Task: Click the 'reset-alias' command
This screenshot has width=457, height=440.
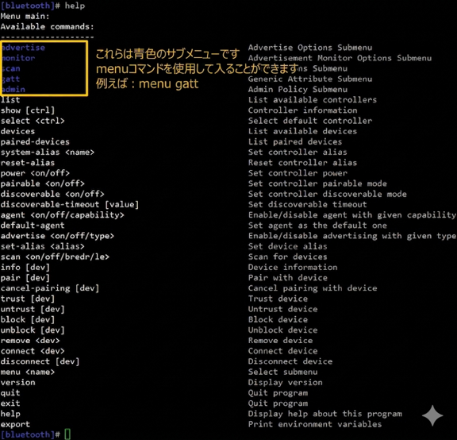Action: [28, 163]
